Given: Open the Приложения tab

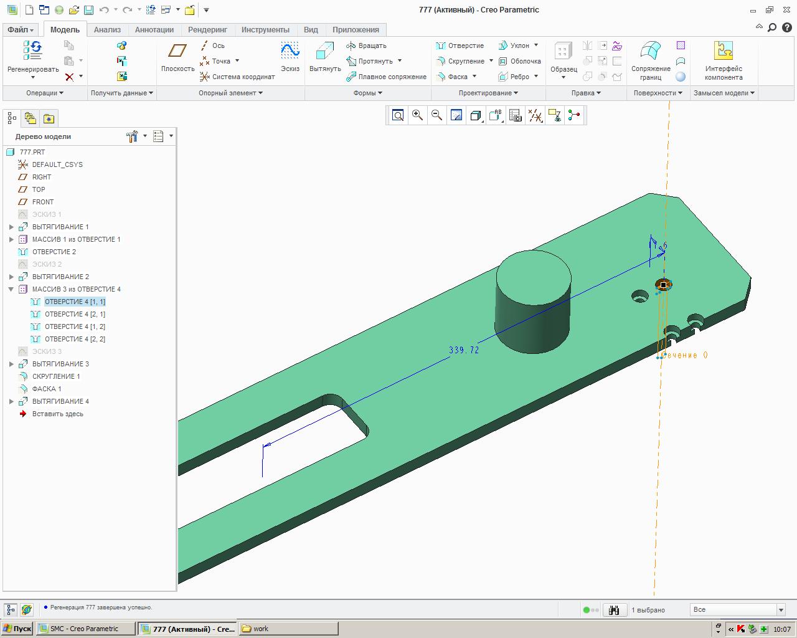Looking at the screenshot, I should [x=356, y=30].
